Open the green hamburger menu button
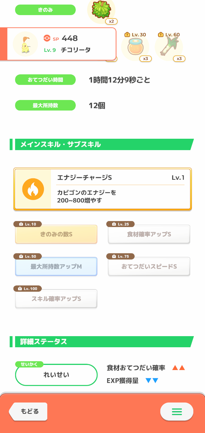205x433 pixels. coord(177,412)
